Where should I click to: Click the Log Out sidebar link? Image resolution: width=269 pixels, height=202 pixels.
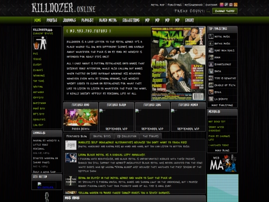tap(38, 125)
